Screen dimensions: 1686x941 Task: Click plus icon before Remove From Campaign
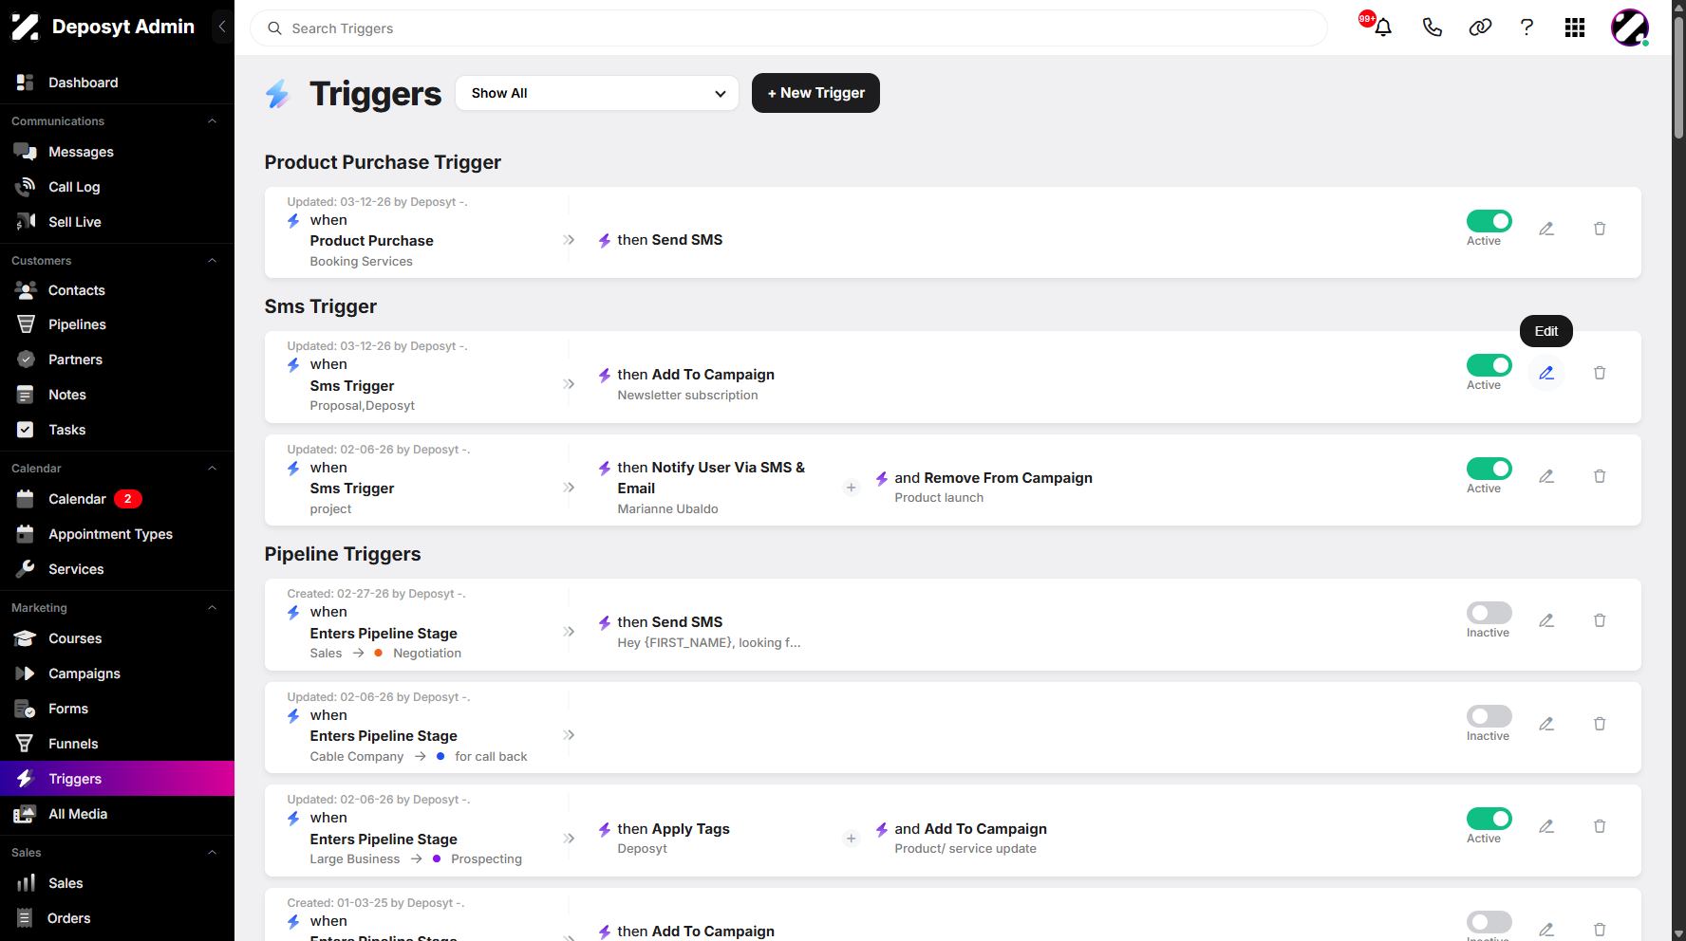click(x=851, y=488)
